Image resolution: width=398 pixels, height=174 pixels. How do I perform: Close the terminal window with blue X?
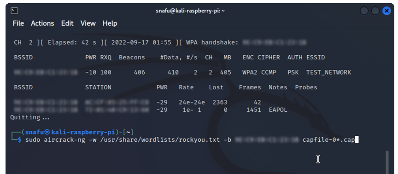(386, 11)
